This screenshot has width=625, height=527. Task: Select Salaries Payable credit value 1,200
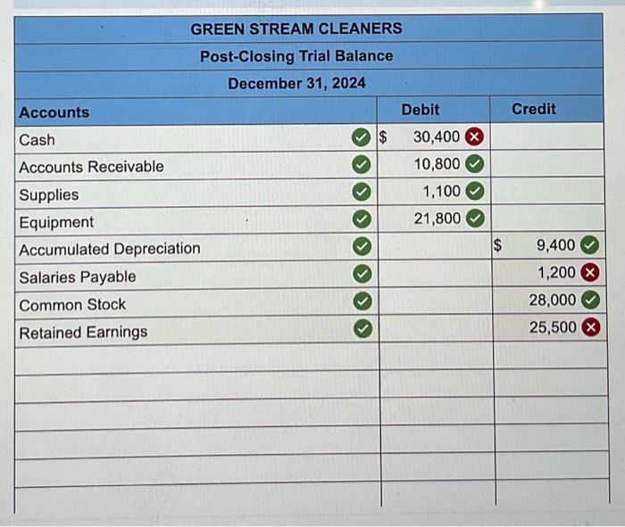(556, 273)
